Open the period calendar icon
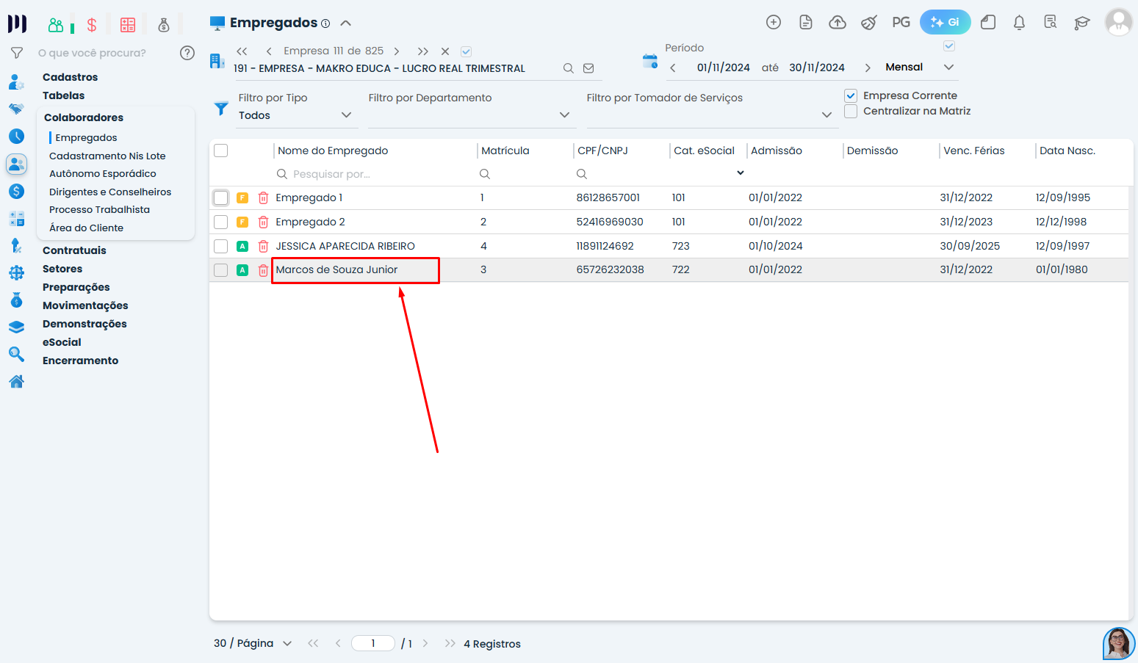The height and width of the screenshot is (663, 1138). click(649, 61)
